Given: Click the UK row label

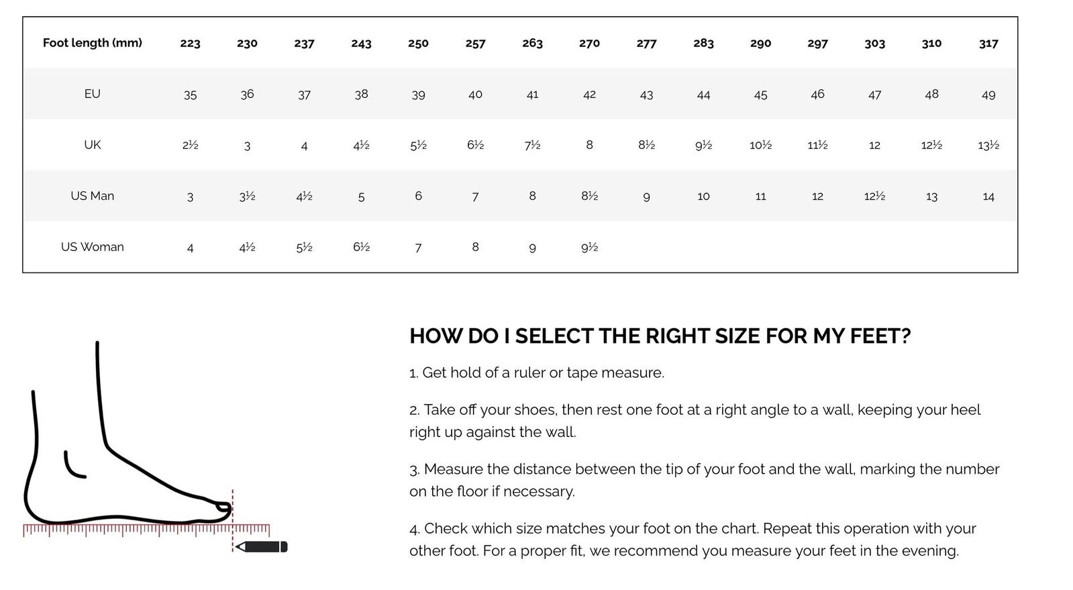Looking at the screenshot, I should [93, 145].
